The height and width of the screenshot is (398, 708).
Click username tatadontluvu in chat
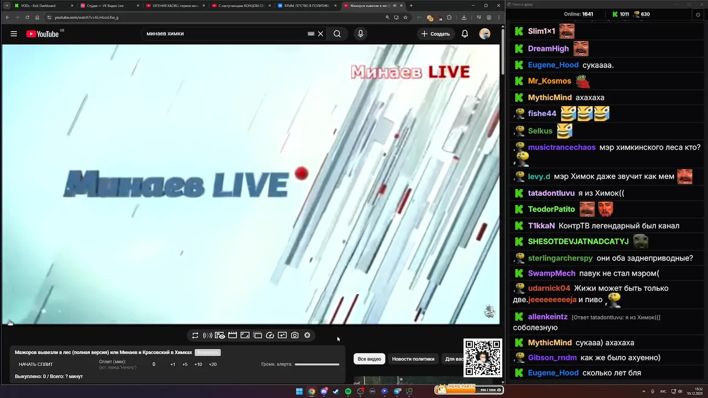pos(551,193)
